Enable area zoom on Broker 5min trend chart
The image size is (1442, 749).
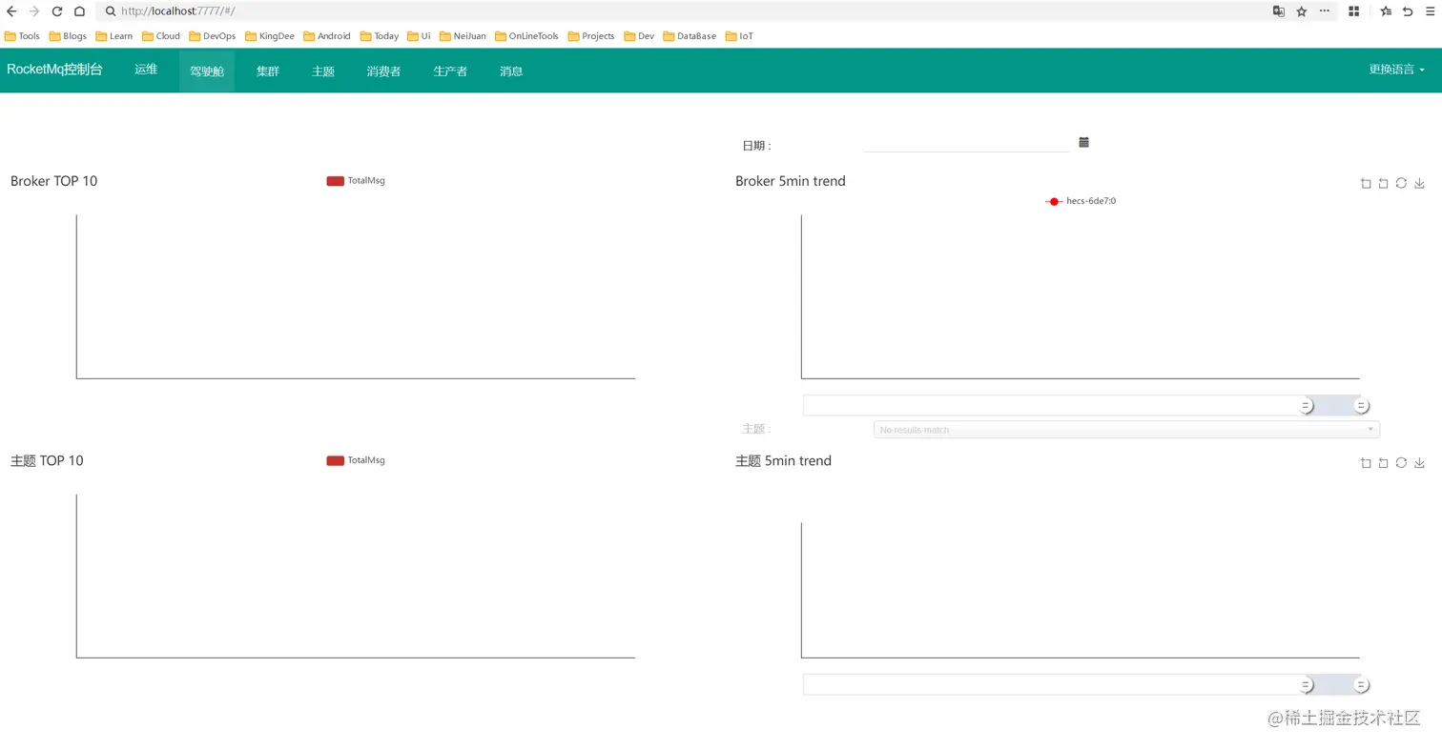(x=1366, y=183)
